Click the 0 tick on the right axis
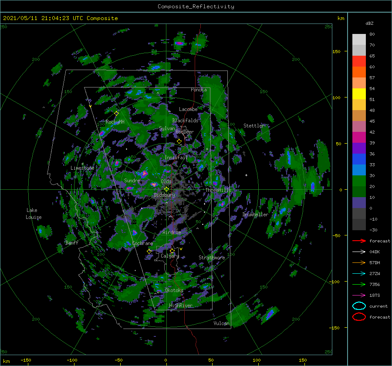Image resolution: width=392 pixels, height=366 pixels. pos(341,190)
